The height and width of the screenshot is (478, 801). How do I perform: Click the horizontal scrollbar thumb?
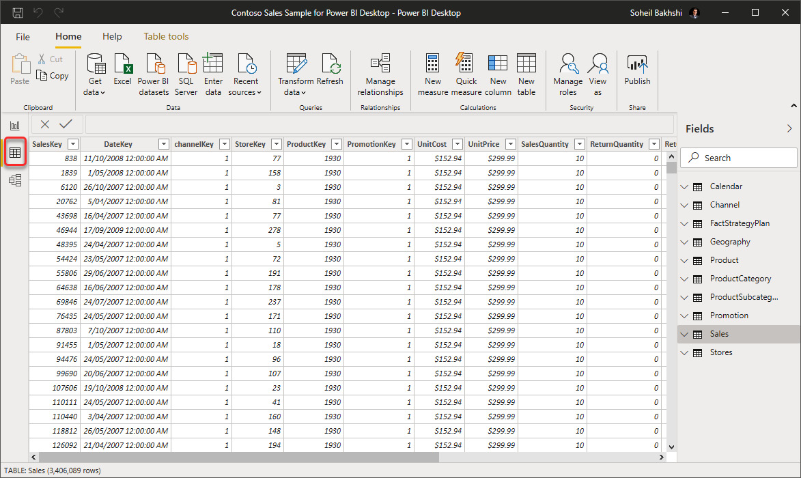tap(238, 457)
